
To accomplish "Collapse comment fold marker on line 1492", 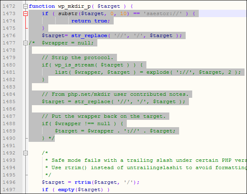I will tap(25, 153).
